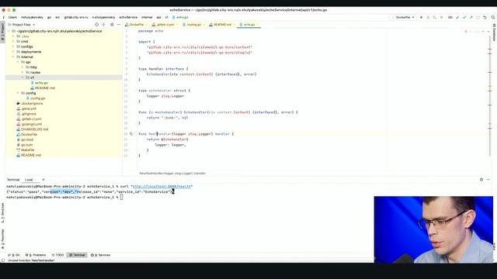The width and height of the screenshot is (497, 279).
Task: Select the v1 folder row in the tree
Action: coord(64,77)
